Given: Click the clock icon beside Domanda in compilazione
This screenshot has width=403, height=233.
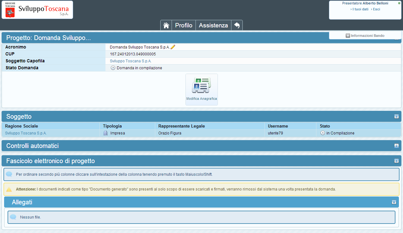Looking at the screenshot, I should [x=113, y=68].
